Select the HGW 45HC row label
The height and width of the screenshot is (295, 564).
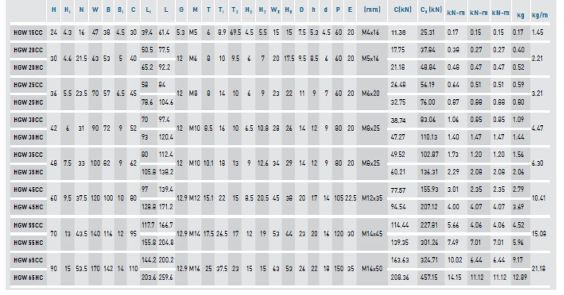[x=28, y=207]
